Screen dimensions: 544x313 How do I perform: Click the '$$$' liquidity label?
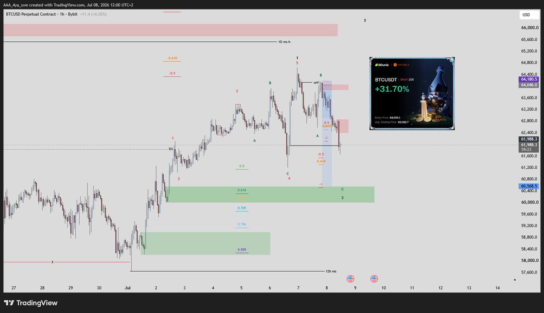coord(171,149)
